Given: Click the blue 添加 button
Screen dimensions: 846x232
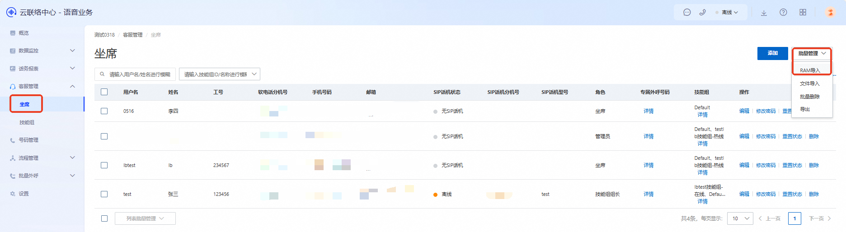Looking at the screenshot, I should 773,53.
